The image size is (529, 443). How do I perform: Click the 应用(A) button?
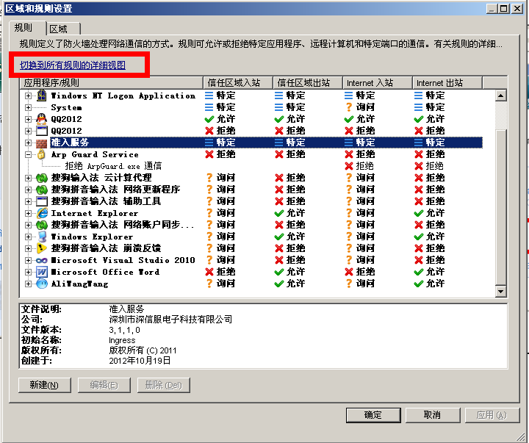coord(492,415)
